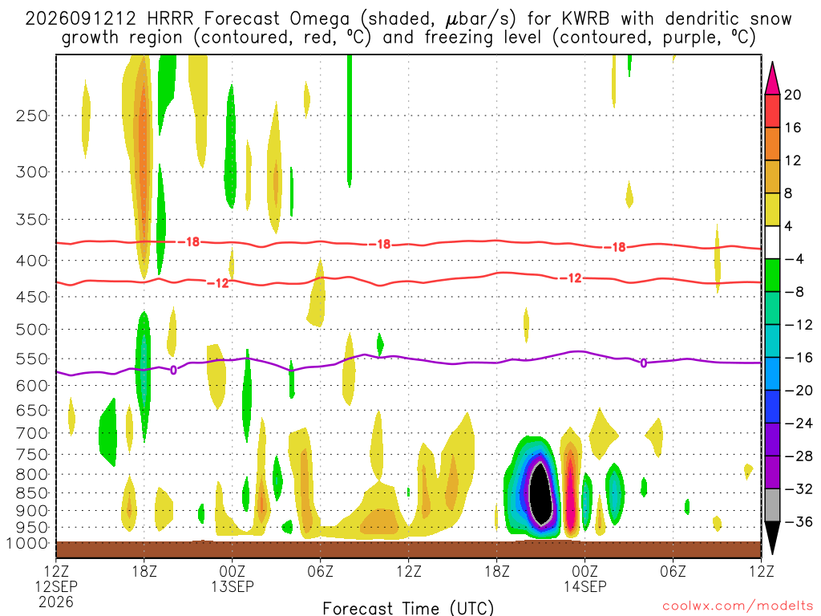The height and width of the screenshot is (616, 821).
Task: Click the purple 0 freezing level label near 06Z
Action: (x=644, y=363)
